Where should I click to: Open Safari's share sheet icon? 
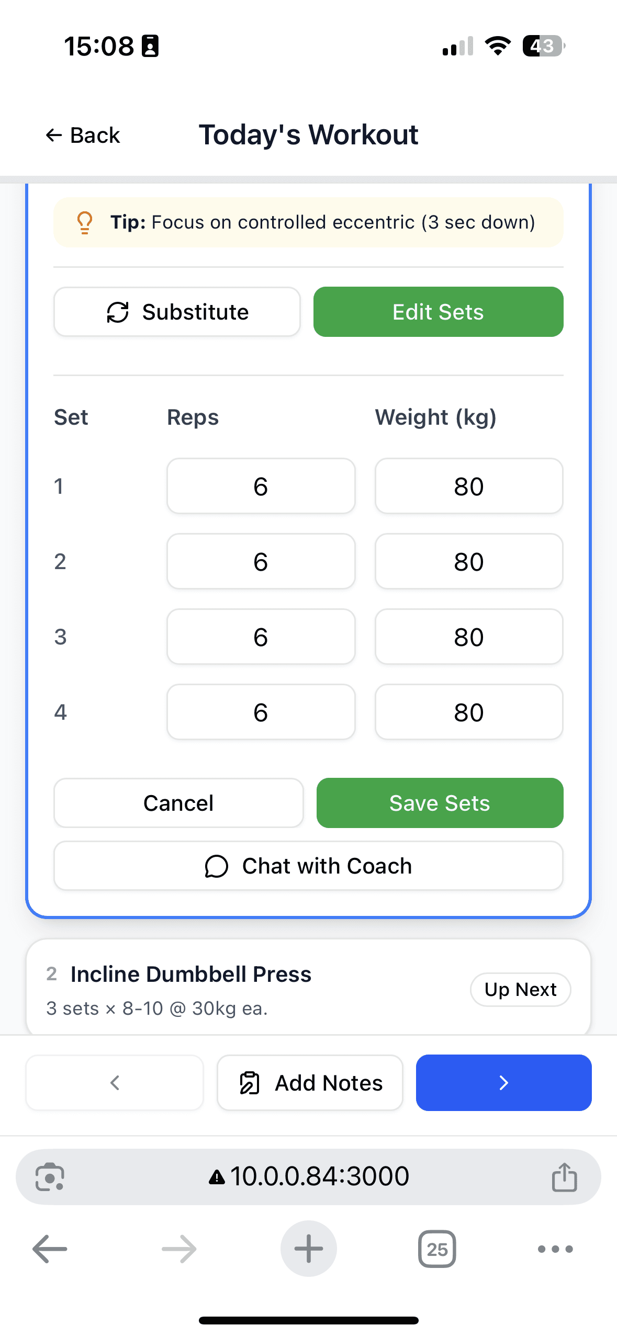(x=564, y=1176)
